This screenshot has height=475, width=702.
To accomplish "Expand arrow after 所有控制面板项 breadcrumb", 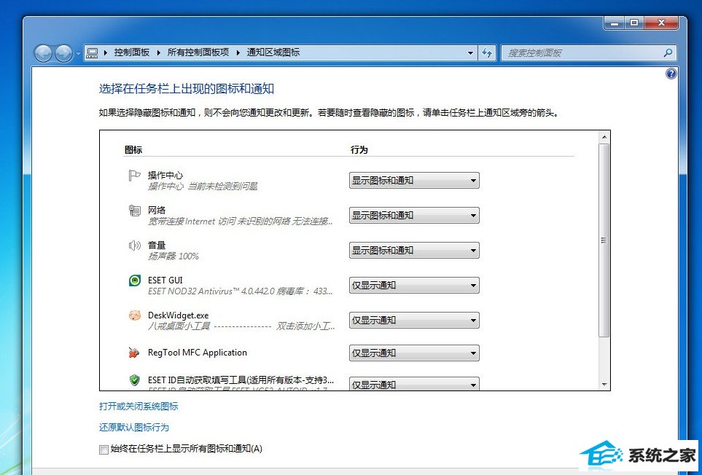I will [238, 52].
